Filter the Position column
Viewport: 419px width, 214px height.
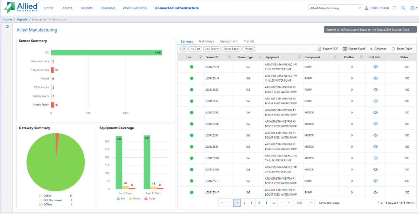coord(361,57)
